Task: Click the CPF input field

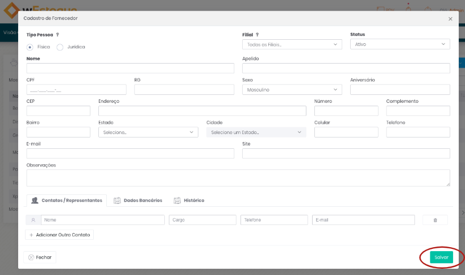Action: pyautogui.click(x=76, y=90)
